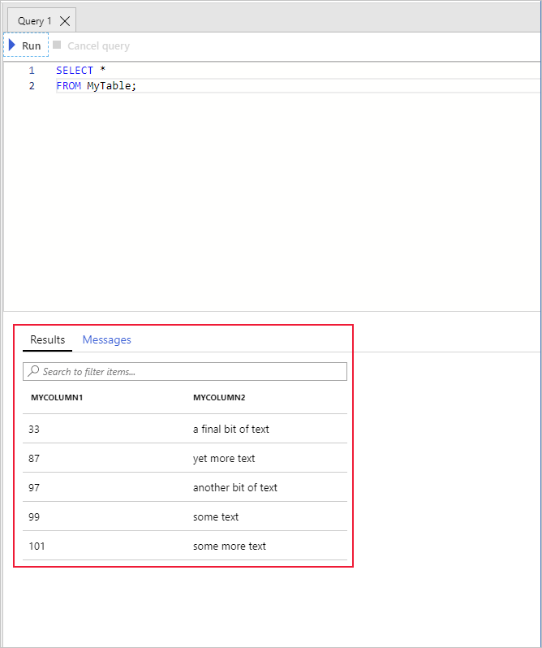
Task: Select the cell with value 87
Action: point(34,459)
